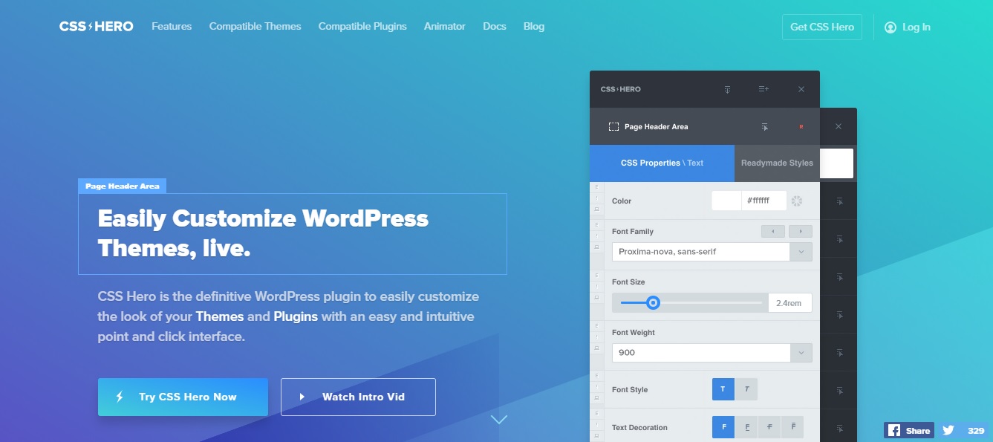Click the Twitter count showing 329

975,430
